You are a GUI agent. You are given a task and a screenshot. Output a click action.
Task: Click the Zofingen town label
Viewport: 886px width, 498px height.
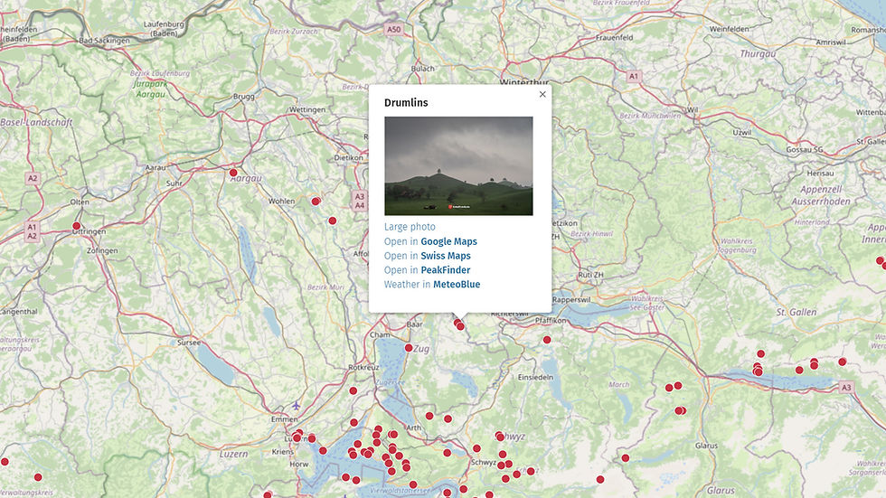[102, 250]
